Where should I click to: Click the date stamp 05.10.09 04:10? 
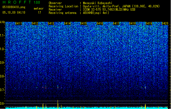click(x=14, y=13)
